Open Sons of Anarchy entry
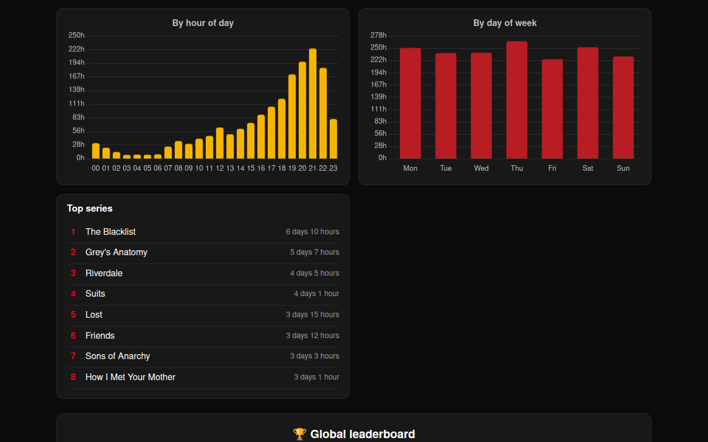708x442 pixels. click(x=203, y=356)
